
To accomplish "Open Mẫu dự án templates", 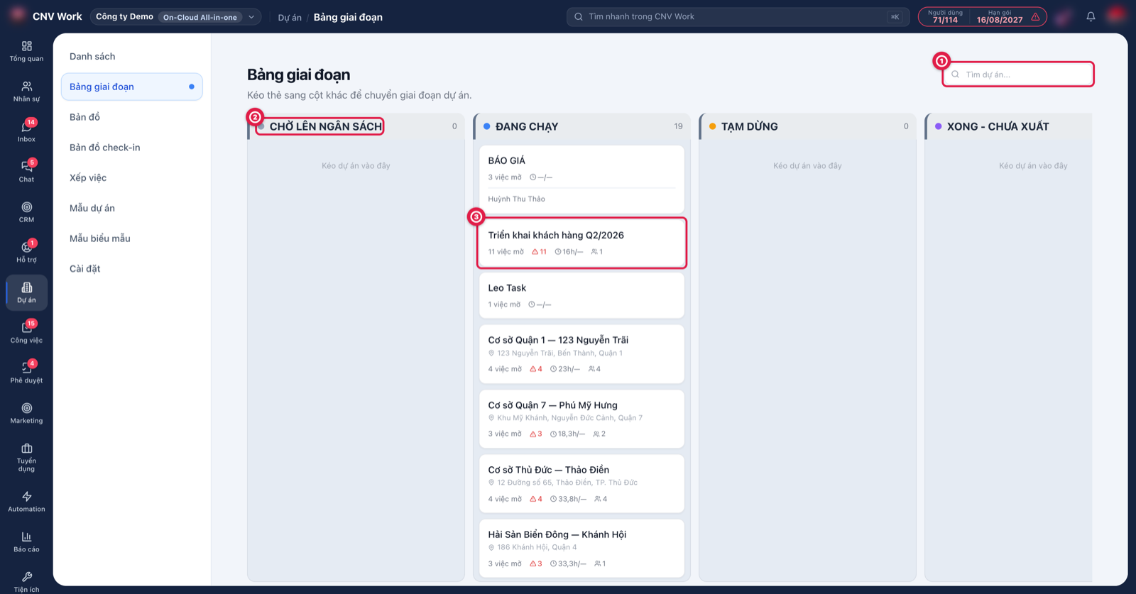I will (x=131, y=208).
